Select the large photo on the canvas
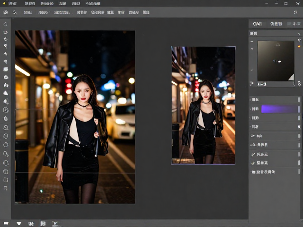303x227 pixels. pos(75,117)
